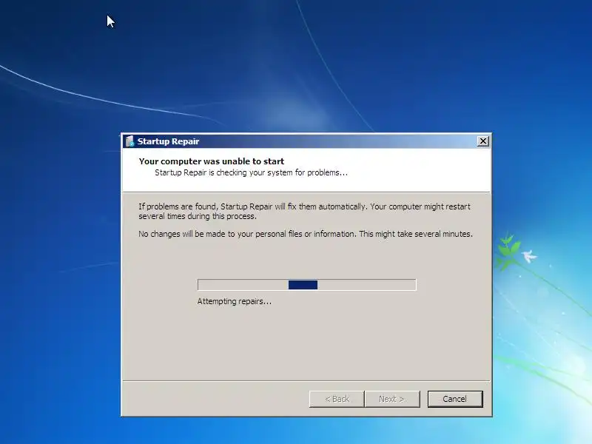Click the Startup Repair title bar icon
Viewport: 592px width, 444px height.
coord(130,141)
